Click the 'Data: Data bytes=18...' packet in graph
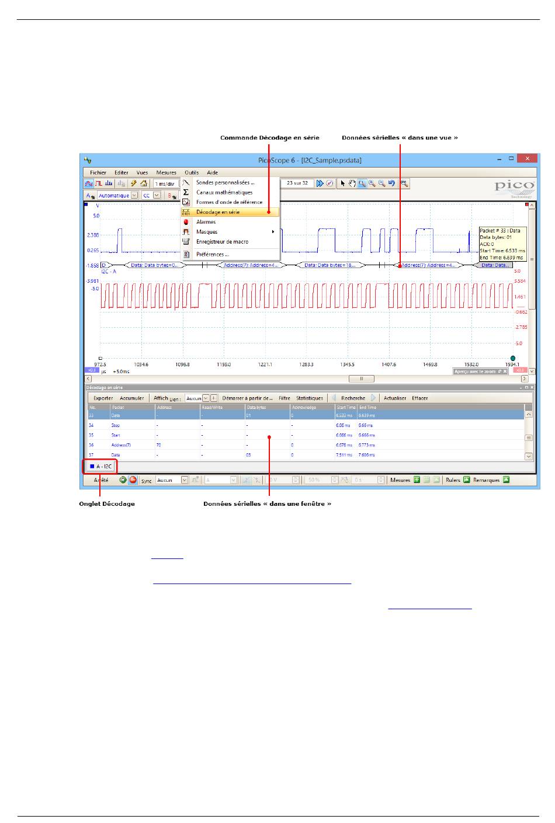The image size is (555, 823). click(331, 265)
